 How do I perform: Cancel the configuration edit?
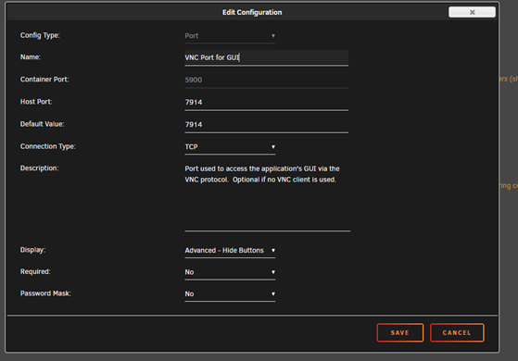click(x=457, y=332)
